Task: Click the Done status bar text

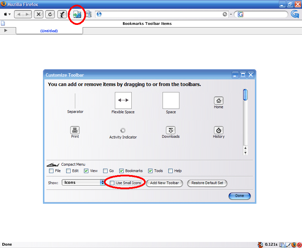Action: coord(7,244)
